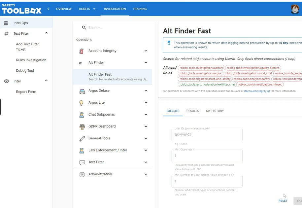This screenshot has width=302, height=208.
Task: Expand the General Tools group
Action: [146, 138]
